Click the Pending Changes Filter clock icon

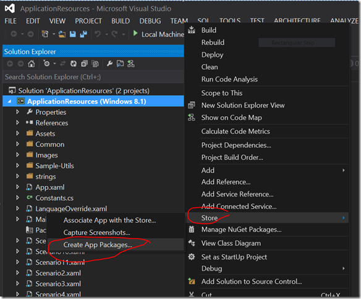point(46,63)
